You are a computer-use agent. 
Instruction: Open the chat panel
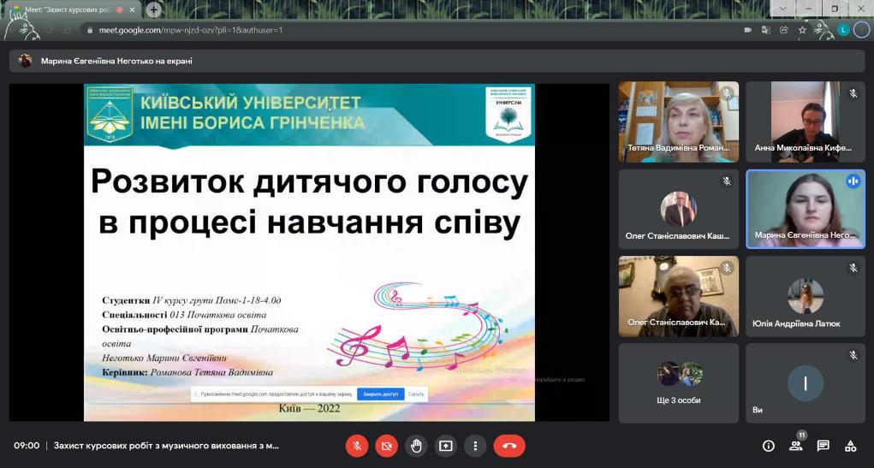[x=823, y=446]
